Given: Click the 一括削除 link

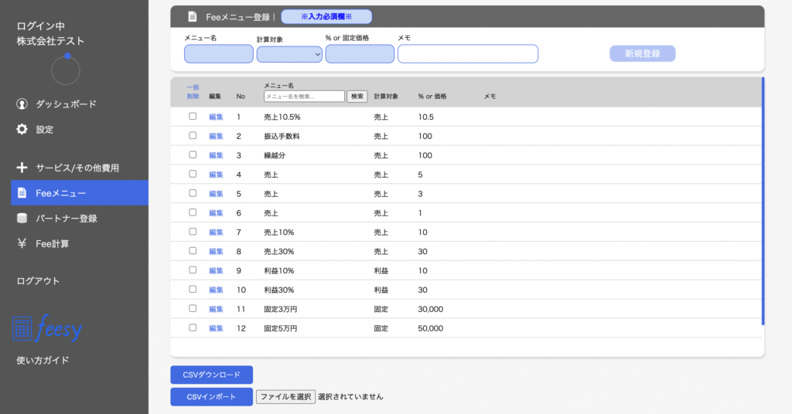Looking at the screenshot, I should pyautogui.click(x=193, y=92).
